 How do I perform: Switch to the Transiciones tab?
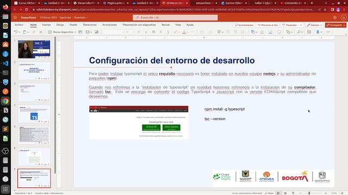pyautogui.click(x=90, y=25)
